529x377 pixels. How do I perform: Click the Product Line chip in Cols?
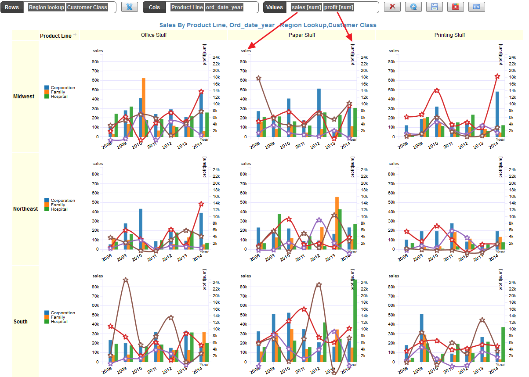(x=187, y=7)
